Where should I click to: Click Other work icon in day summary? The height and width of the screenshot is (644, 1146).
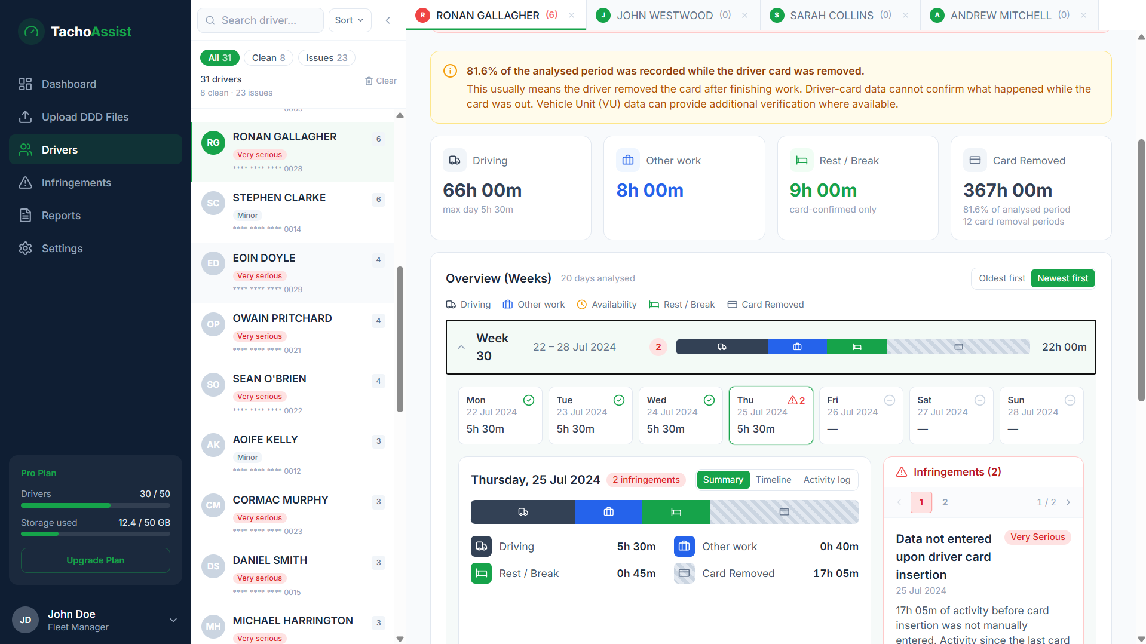coord(684,547)
